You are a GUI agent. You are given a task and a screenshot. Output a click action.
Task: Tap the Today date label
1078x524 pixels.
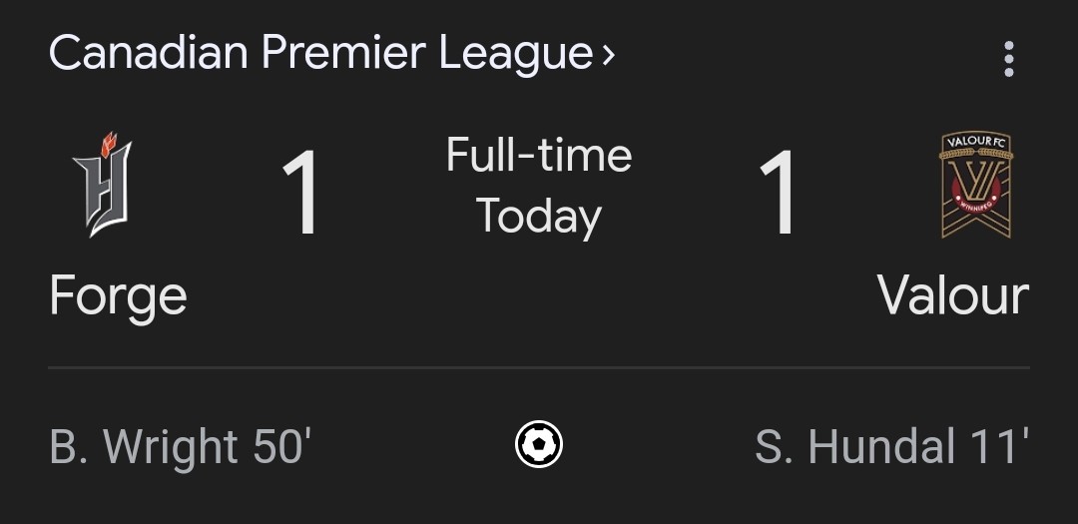pyautogui.click(x=539, y=217)
